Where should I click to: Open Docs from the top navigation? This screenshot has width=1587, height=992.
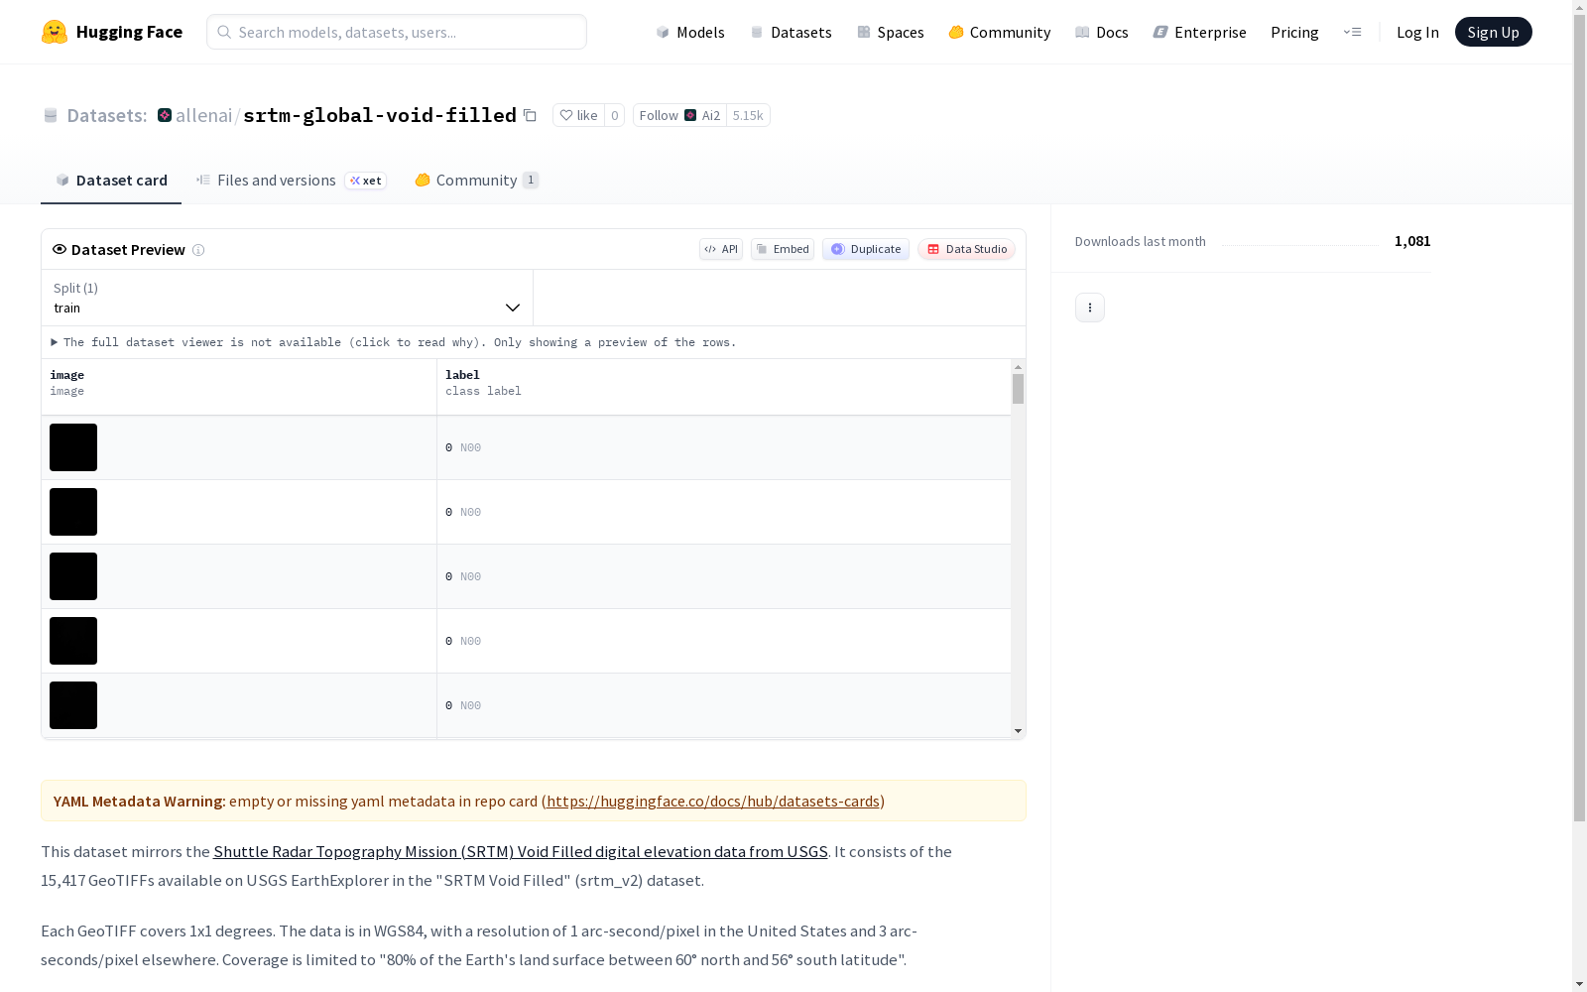(x=1102, y=32)
